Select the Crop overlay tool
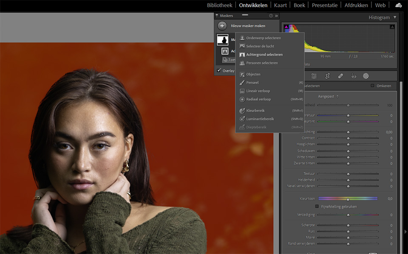The height and width of the screenshot is (254, 408). pos(327,76)
